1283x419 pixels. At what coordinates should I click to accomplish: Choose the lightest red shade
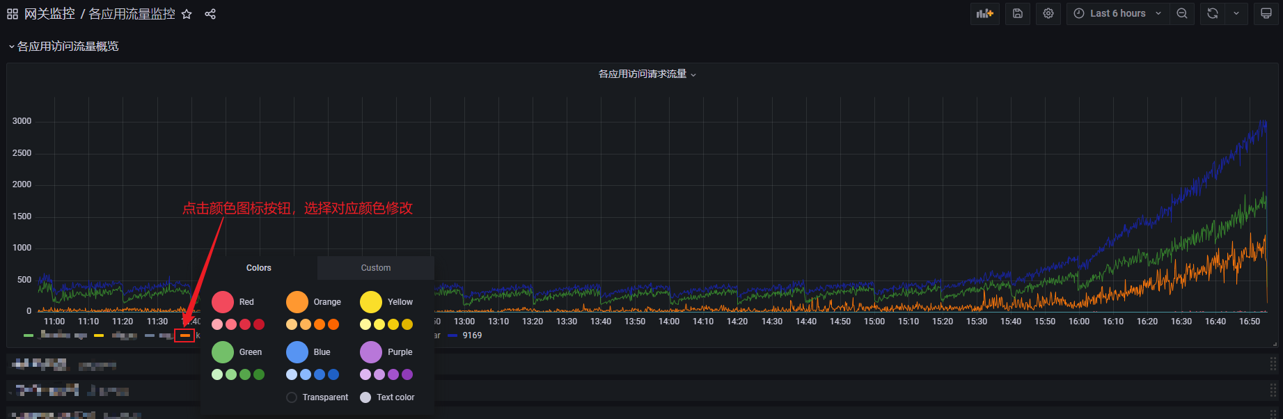pos(217,324)
